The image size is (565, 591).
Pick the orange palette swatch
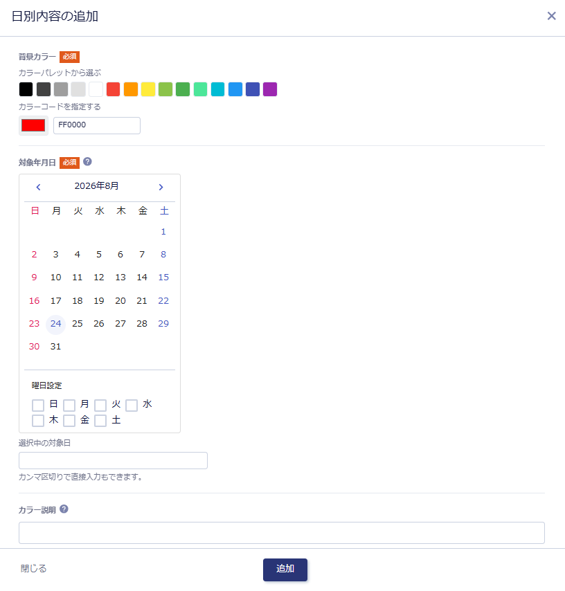pos(131,89)
